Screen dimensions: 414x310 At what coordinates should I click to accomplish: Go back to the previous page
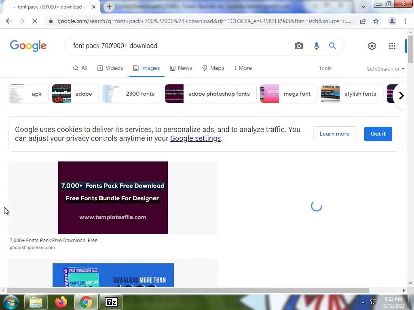[x=9, y=21]
